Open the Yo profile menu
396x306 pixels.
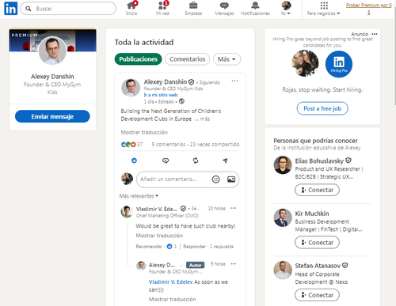coord(286,8)
